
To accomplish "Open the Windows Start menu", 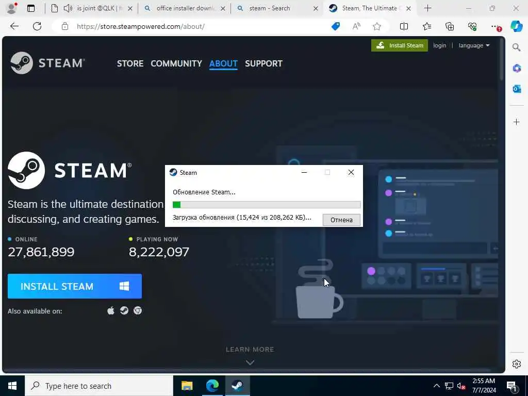I will pos(12,386).
